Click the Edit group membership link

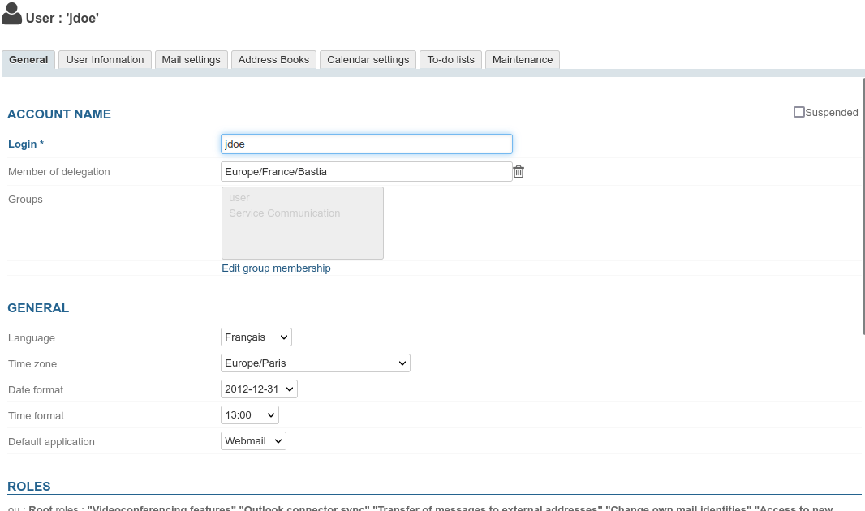pyautogui.click(x=276, y=268)
